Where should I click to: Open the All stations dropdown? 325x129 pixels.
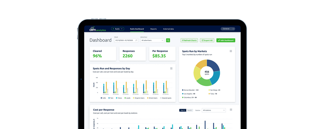point(214,110)
